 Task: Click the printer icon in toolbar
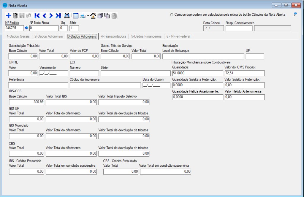(83, 16)
